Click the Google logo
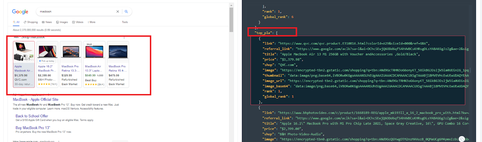 [x=20, y=11]
